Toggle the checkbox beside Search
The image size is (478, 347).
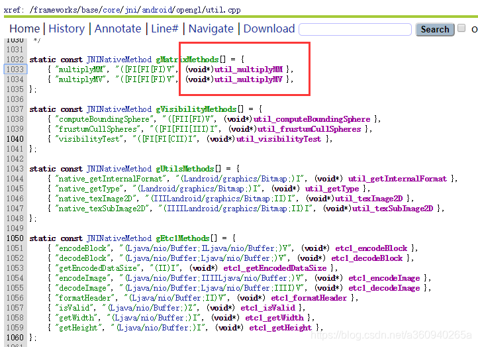coord(461,28)
